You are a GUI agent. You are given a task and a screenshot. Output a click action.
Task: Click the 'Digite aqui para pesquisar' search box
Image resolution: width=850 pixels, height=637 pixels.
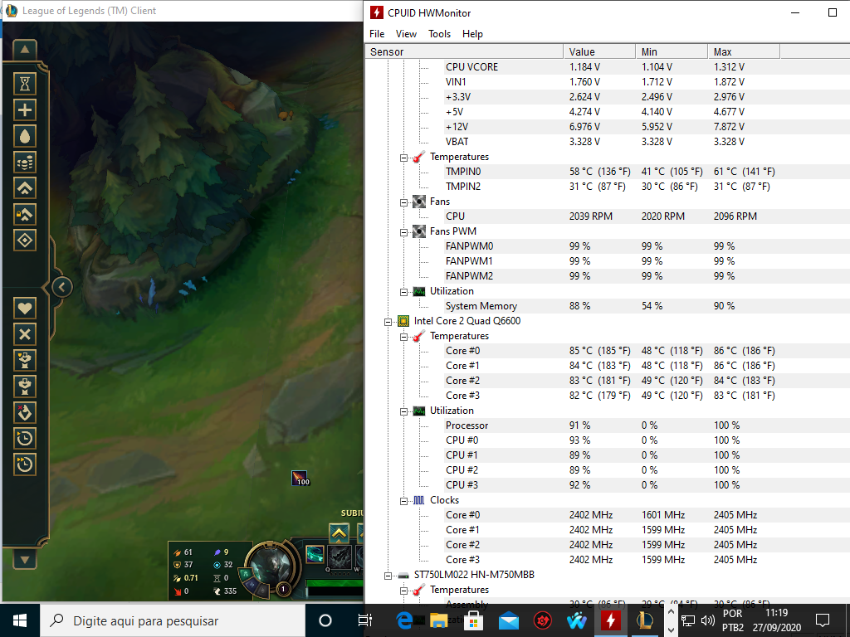click(x=173, y=620)
